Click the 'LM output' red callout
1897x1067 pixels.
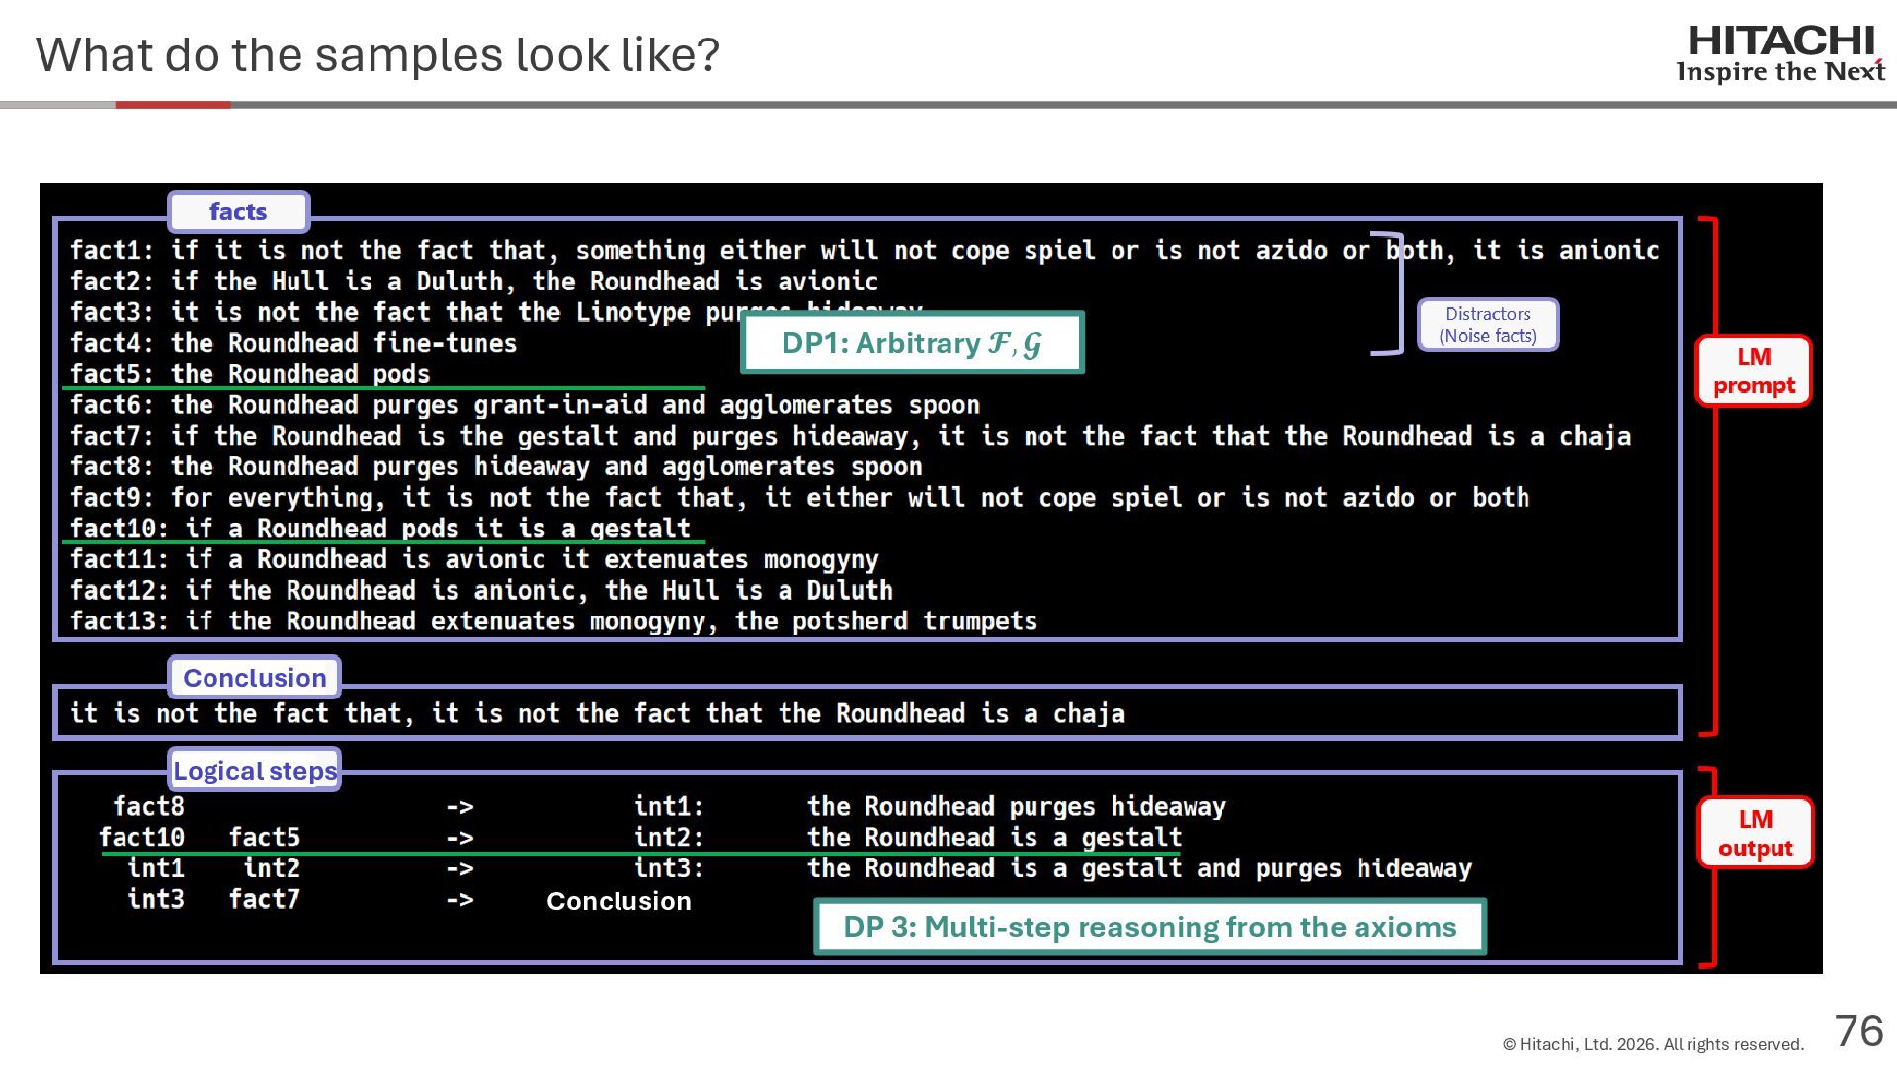[1755, 834]
